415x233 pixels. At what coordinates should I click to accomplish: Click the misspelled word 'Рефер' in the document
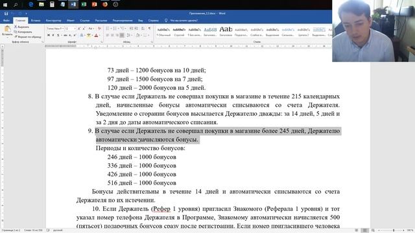tap(161, 208)
